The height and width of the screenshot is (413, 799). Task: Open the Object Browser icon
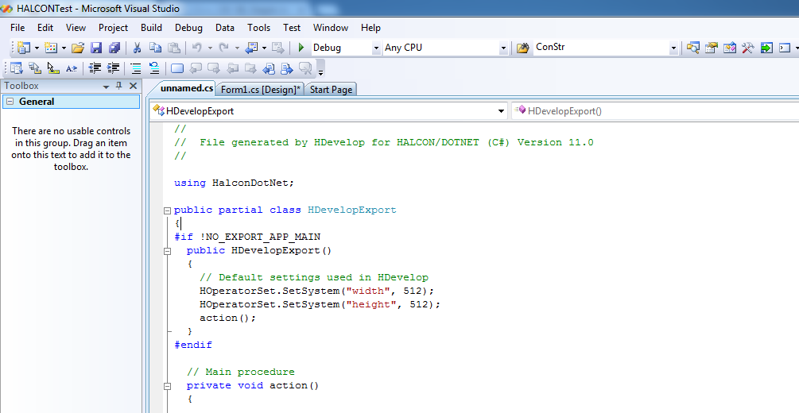[730, 48]
